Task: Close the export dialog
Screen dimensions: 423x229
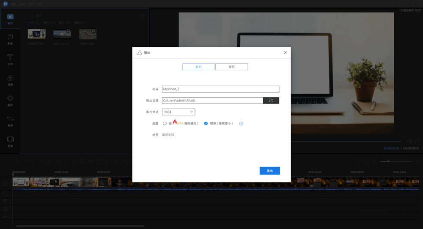Action: click(x=285, y=53)
